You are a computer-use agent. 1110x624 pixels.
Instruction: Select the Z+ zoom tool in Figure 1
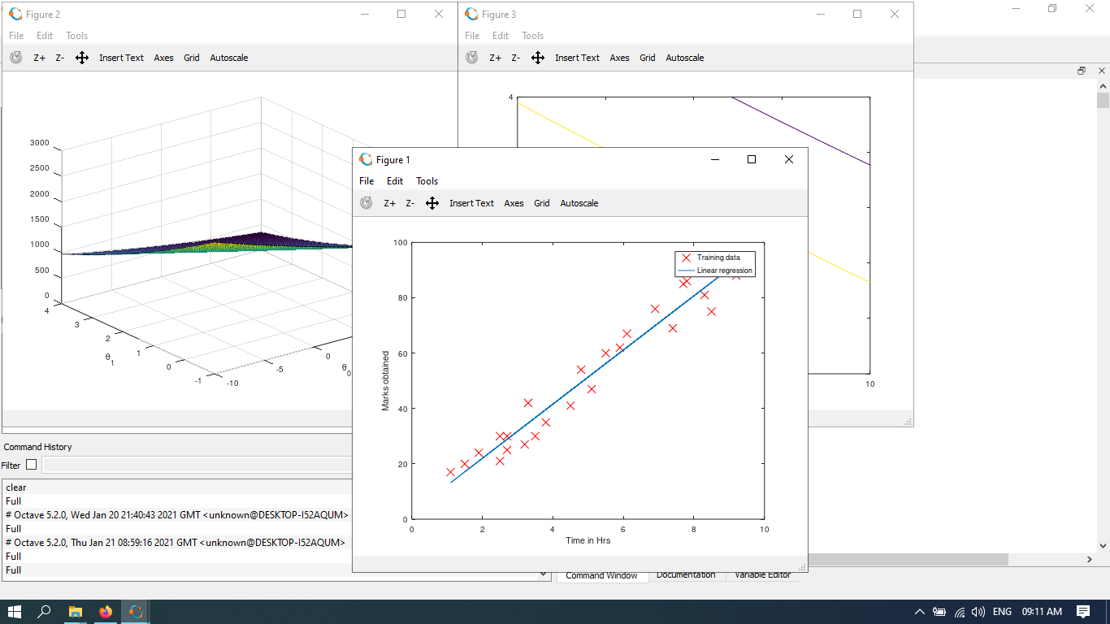(390, 203)
